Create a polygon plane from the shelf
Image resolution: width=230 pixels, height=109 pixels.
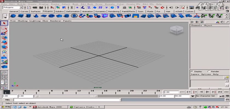click(44, 16)
